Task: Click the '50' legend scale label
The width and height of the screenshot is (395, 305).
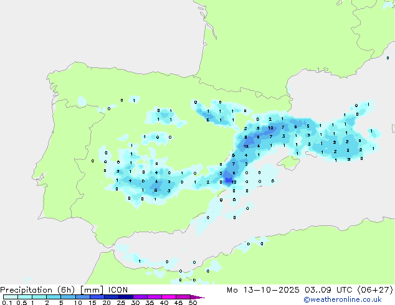Action: coord(193,303)
